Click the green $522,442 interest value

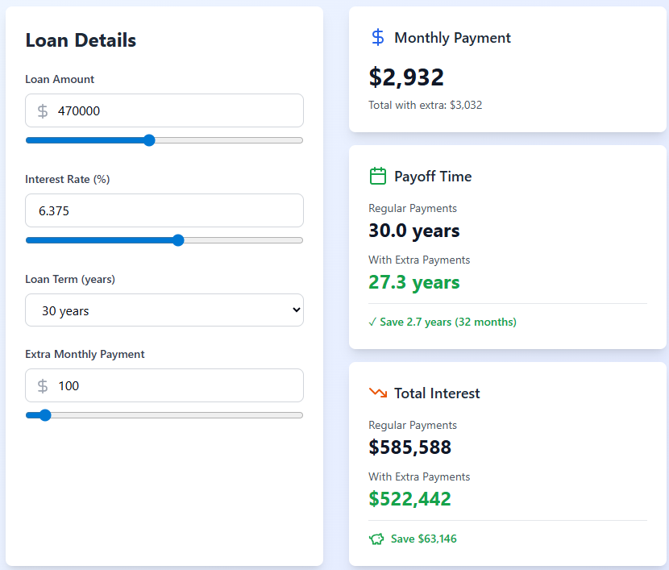(x=409, y=499)
